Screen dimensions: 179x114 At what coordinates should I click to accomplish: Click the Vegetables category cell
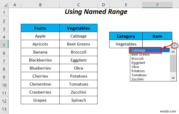click(x=126, y=44)
